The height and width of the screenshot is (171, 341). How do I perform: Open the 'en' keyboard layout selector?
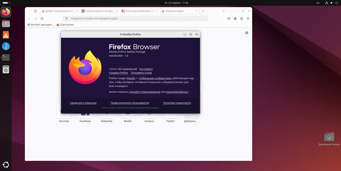[x=318, y=3]
